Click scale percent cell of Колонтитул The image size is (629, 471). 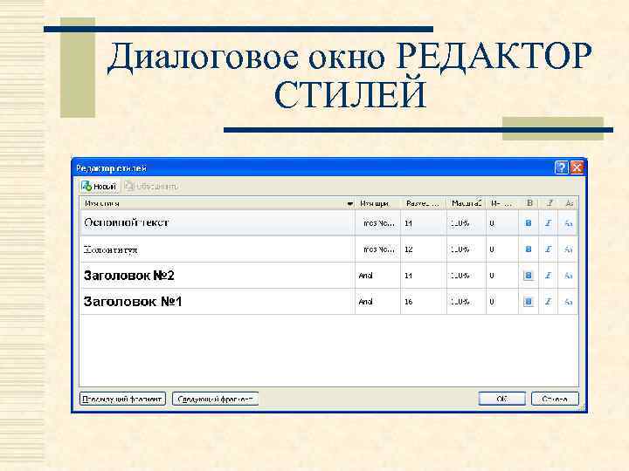point(467,249)
